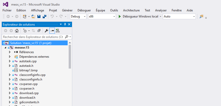Open the Architecture menu
Screen dimensions: 221x106
point(131,10)
